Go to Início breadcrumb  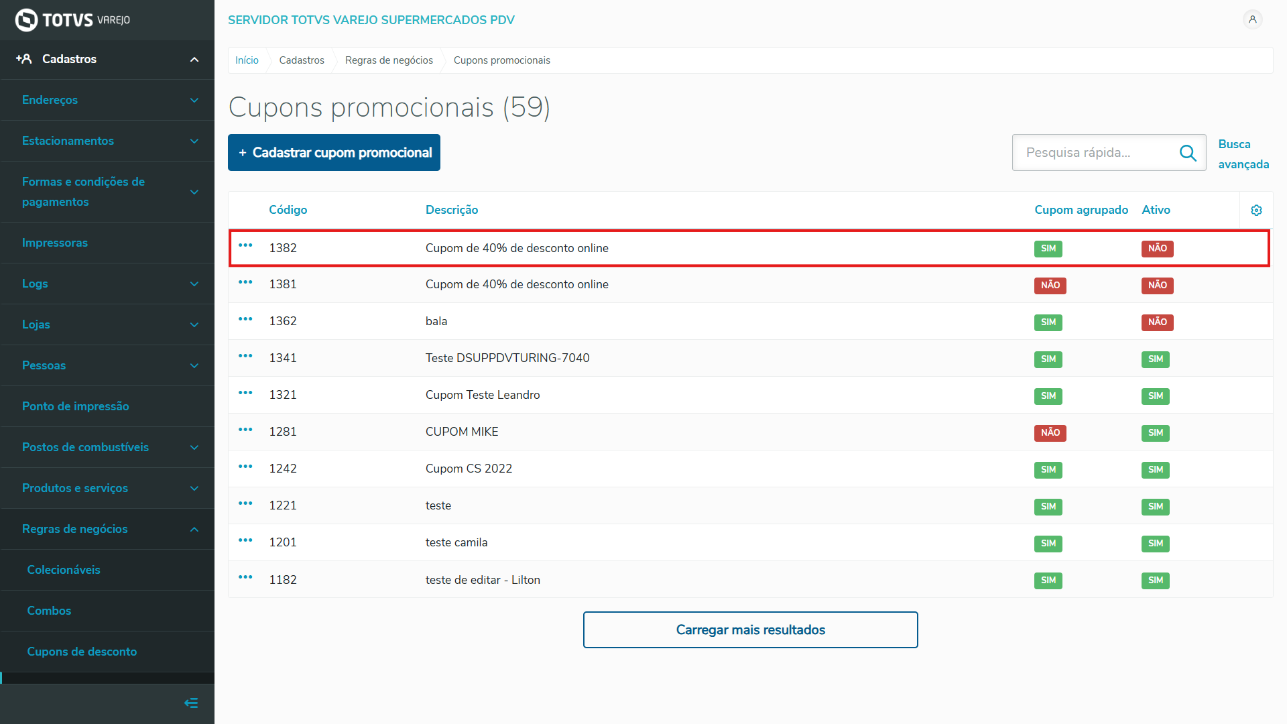[x=247, y=60]
